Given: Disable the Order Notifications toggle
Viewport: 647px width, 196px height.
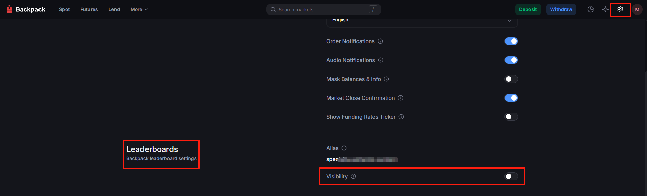Looking at the screenshot, I should point(511,41).
